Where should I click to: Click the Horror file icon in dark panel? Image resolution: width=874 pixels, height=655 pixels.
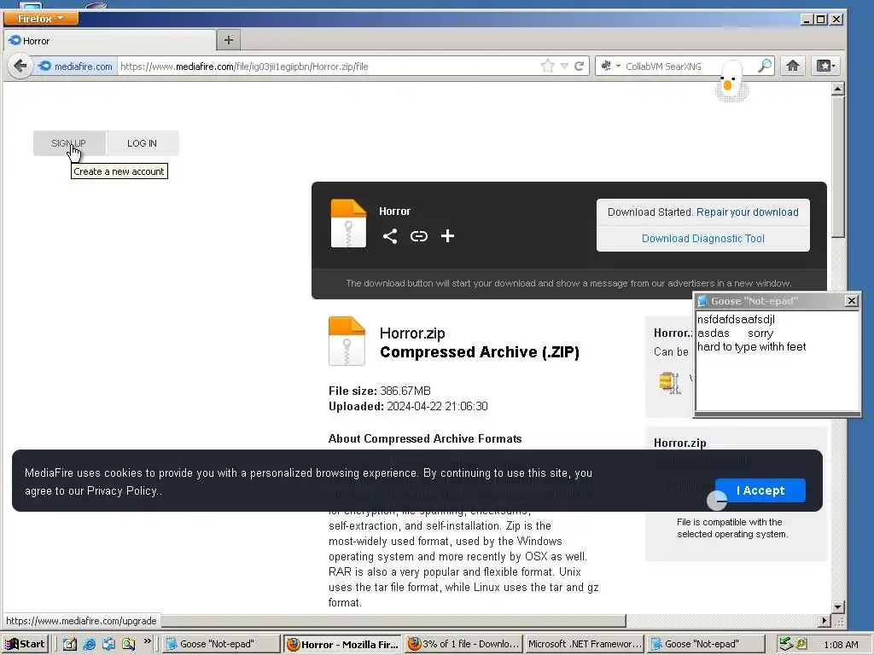pyautogui.click(x=348, y=223)
